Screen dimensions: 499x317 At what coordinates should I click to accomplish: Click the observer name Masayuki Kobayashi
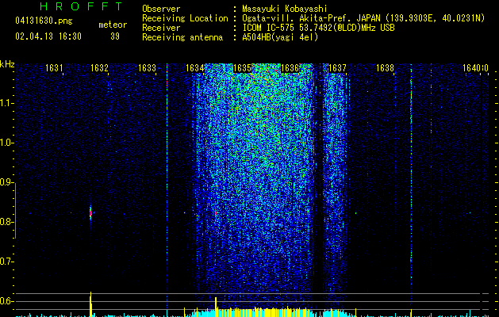pyautogui.click(x=285, y=9)
